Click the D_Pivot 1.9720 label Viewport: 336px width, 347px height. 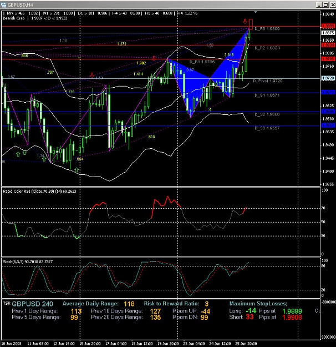(x=268, y=81)
